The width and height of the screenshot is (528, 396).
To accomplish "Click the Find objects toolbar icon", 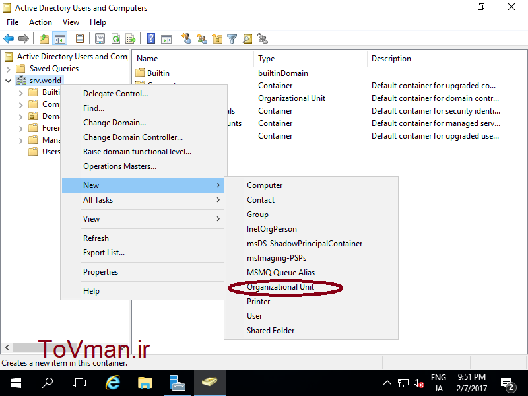I will [x=247, y=39].
